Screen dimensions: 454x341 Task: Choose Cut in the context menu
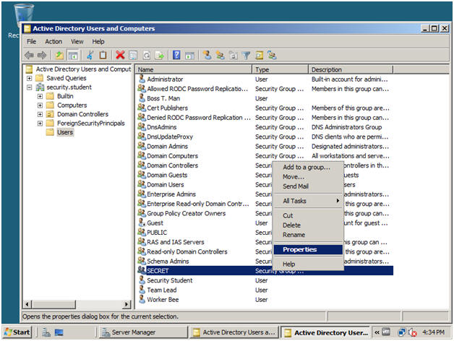click(x=308, y=215)
